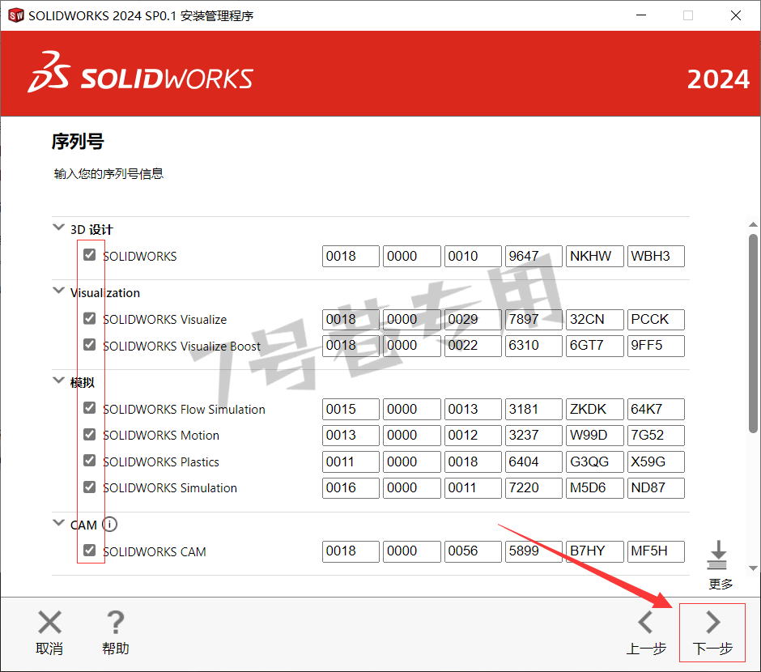Screen dimensions: 761x672
Task: Click SOLIDWORKS serial field 9647
Action: tap(534, 256)
